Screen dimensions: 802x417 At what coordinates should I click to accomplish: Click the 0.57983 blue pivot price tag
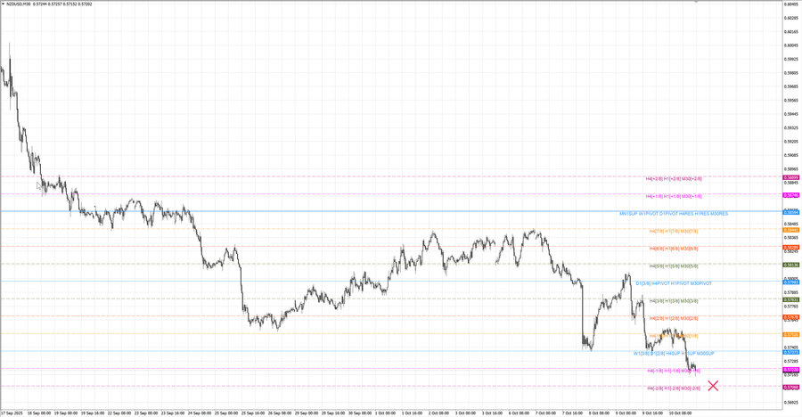pyautogui.click(x=790, y=282)
